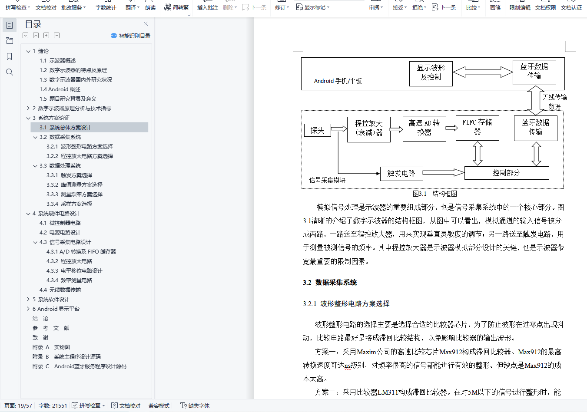The width and height of the screenshot is (587, 412).
Task: Collapse the '4.3 信号采集电路设计' subsection
Action: 35,242
